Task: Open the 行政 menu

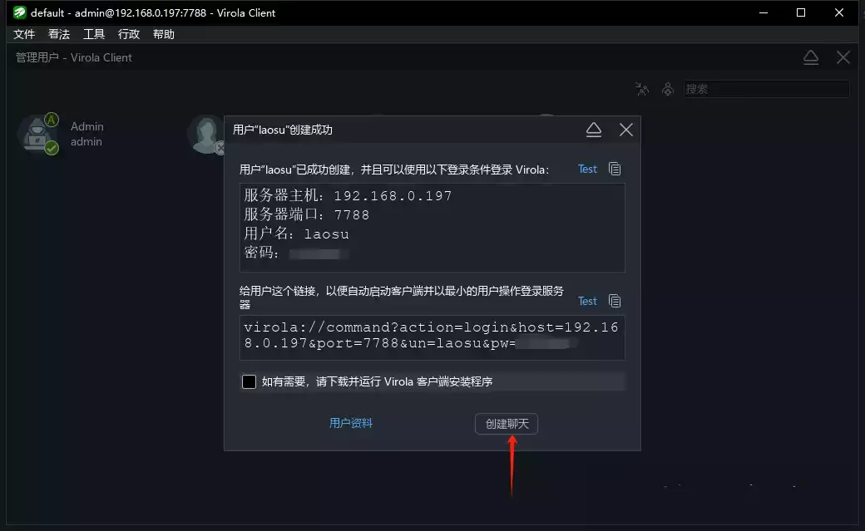Action: [127, 34]
